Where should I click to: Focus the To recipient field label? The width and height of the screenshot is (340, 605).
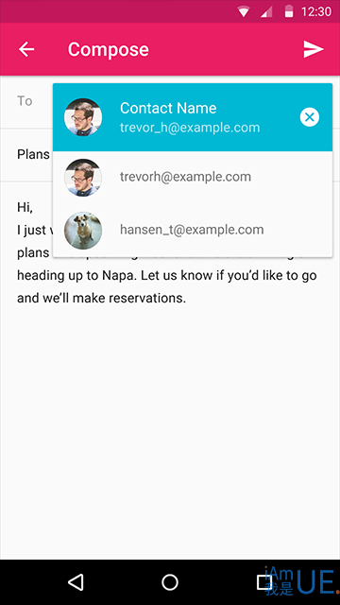pos(25,101)
